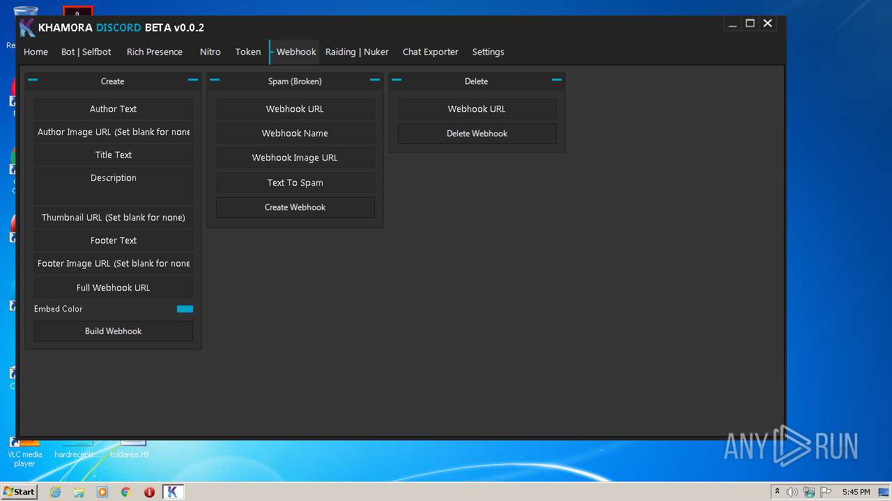Click the Embed Color label
This screenshot has width=892, height=501.
(x=59, y=309)
